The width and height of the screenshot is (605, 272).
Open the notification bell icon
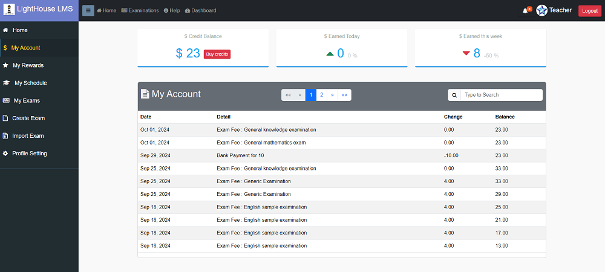click(x=525, y=11)
